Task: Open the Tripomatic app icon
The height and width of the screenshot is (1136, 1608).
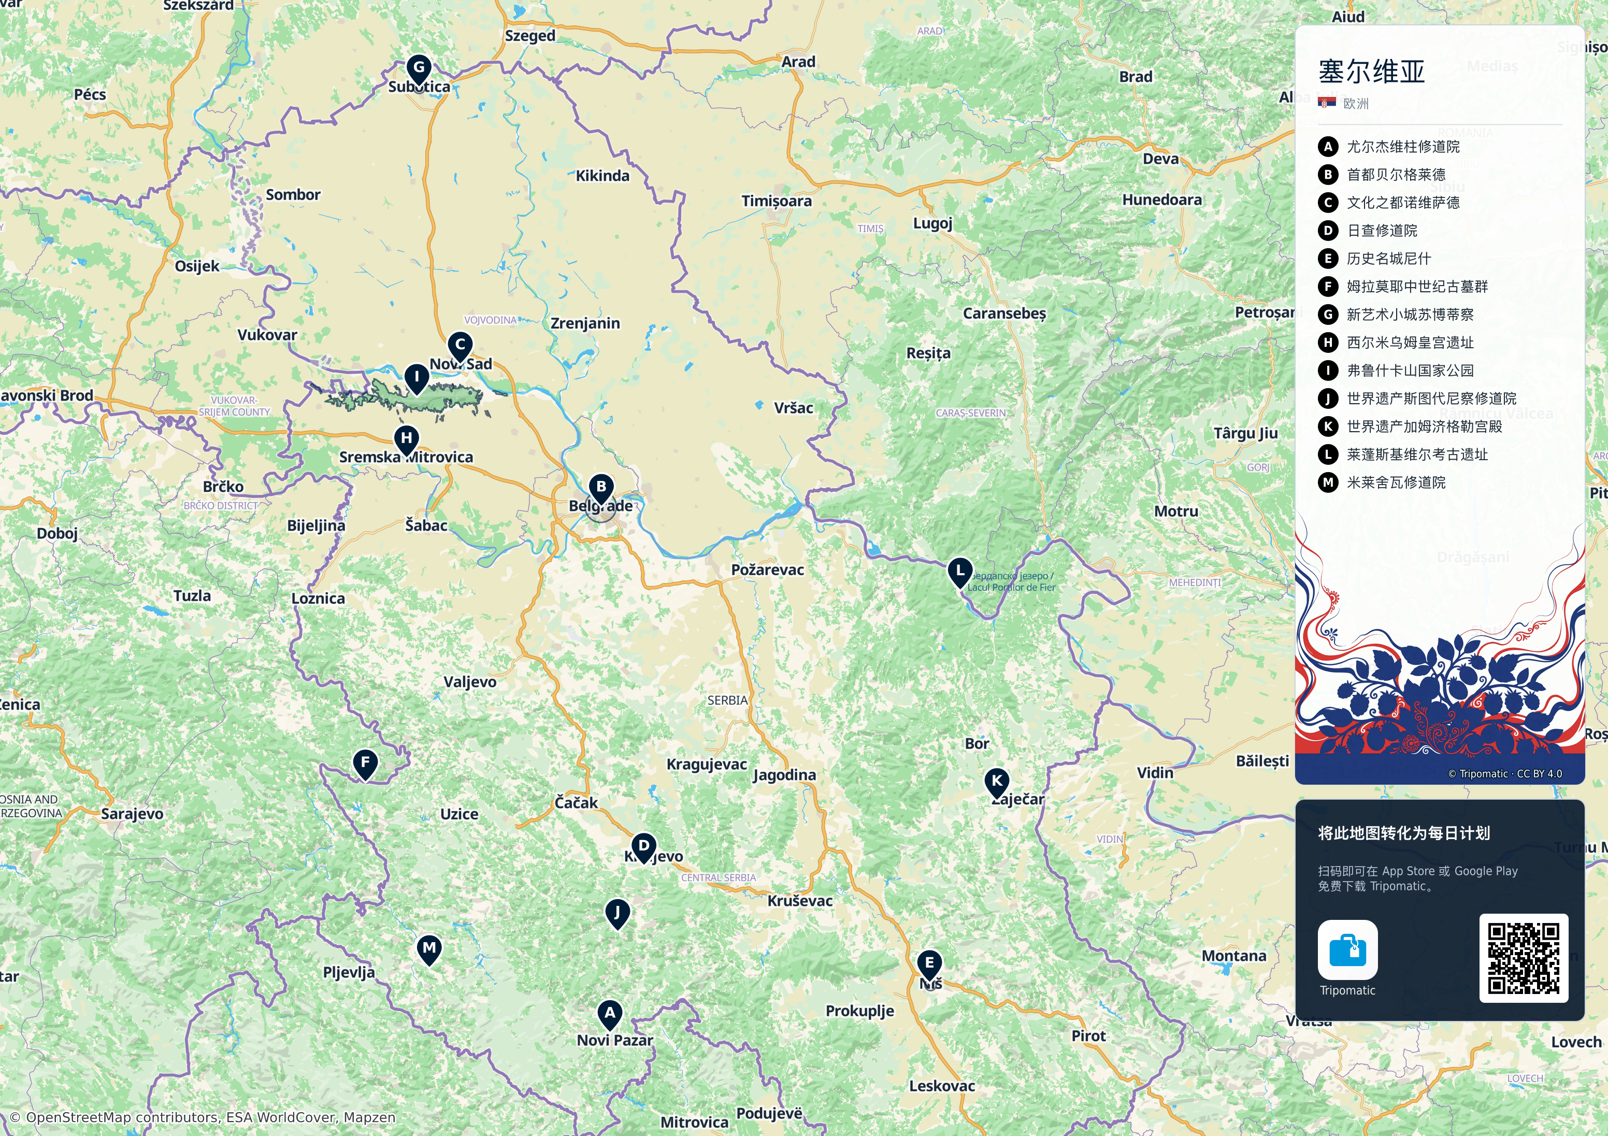Action: (x=1347, y=950)
